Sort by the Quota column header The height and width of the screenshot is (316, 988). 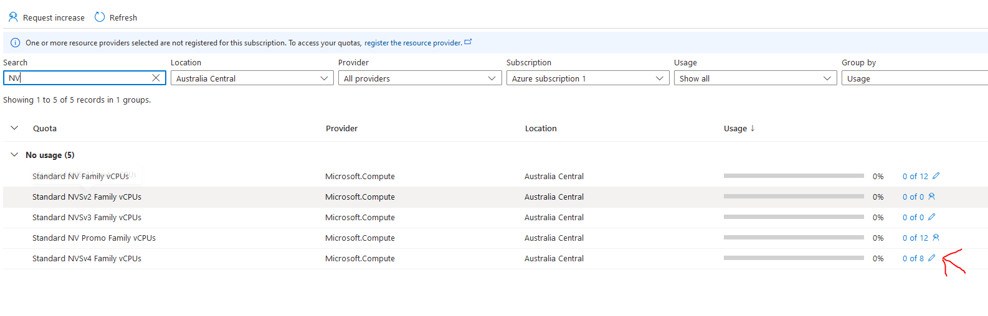click(x=45, y=128)
